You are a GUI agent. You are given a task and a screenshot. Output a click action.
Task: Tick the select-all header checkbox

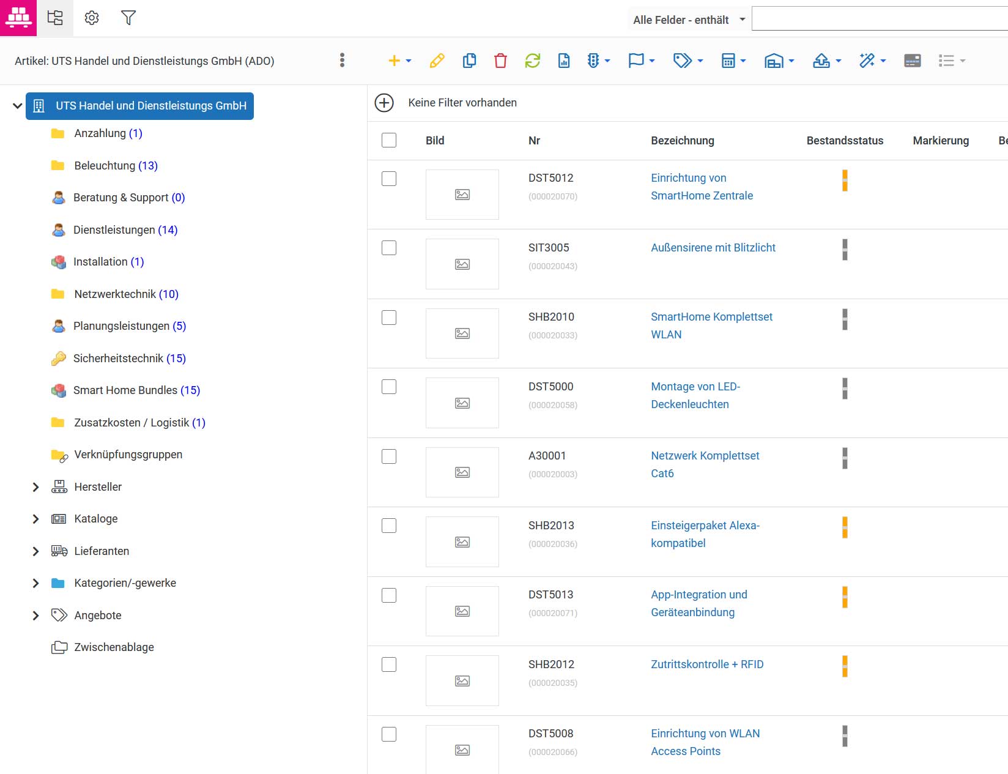coord(389,140)
